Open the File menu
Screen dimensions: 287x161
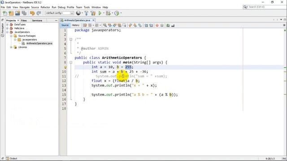(3, 7)
